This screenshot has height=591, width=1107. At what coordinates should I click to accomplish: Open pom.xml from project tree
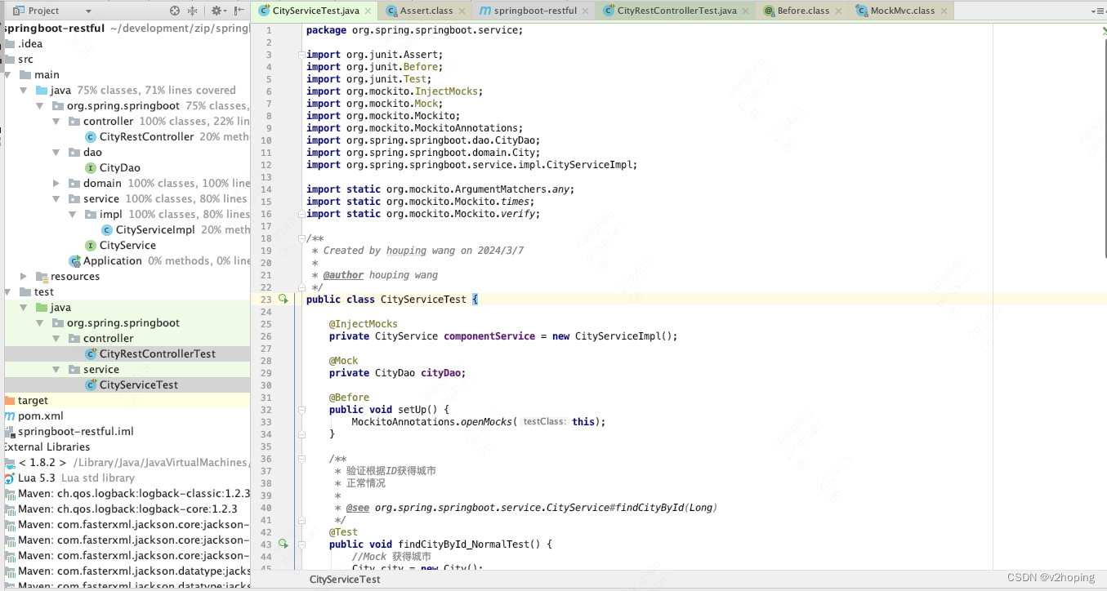(41, 416)
